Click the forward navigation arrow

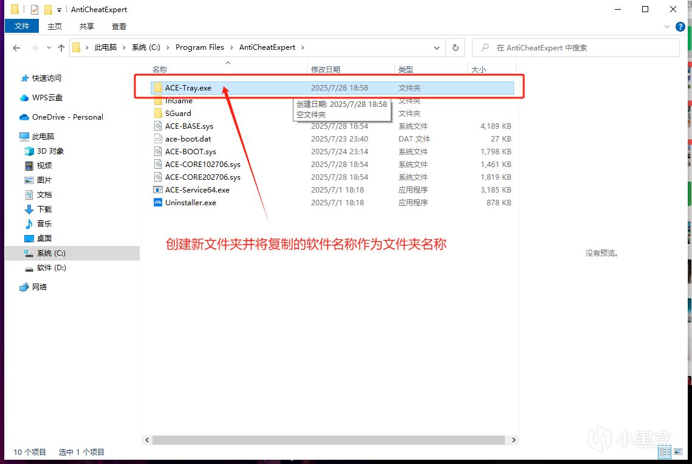[34, 47]
